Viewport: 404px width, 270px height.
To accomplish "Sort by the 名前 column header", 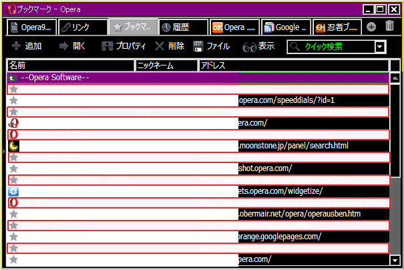I will (71, 65).
